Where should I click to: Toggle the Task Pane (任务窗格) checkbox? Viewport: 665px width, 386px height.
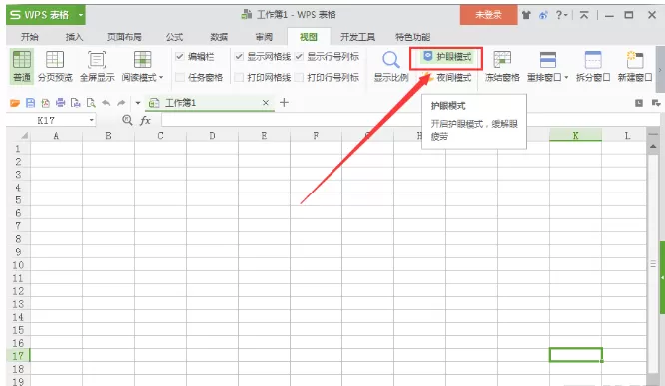180,77
